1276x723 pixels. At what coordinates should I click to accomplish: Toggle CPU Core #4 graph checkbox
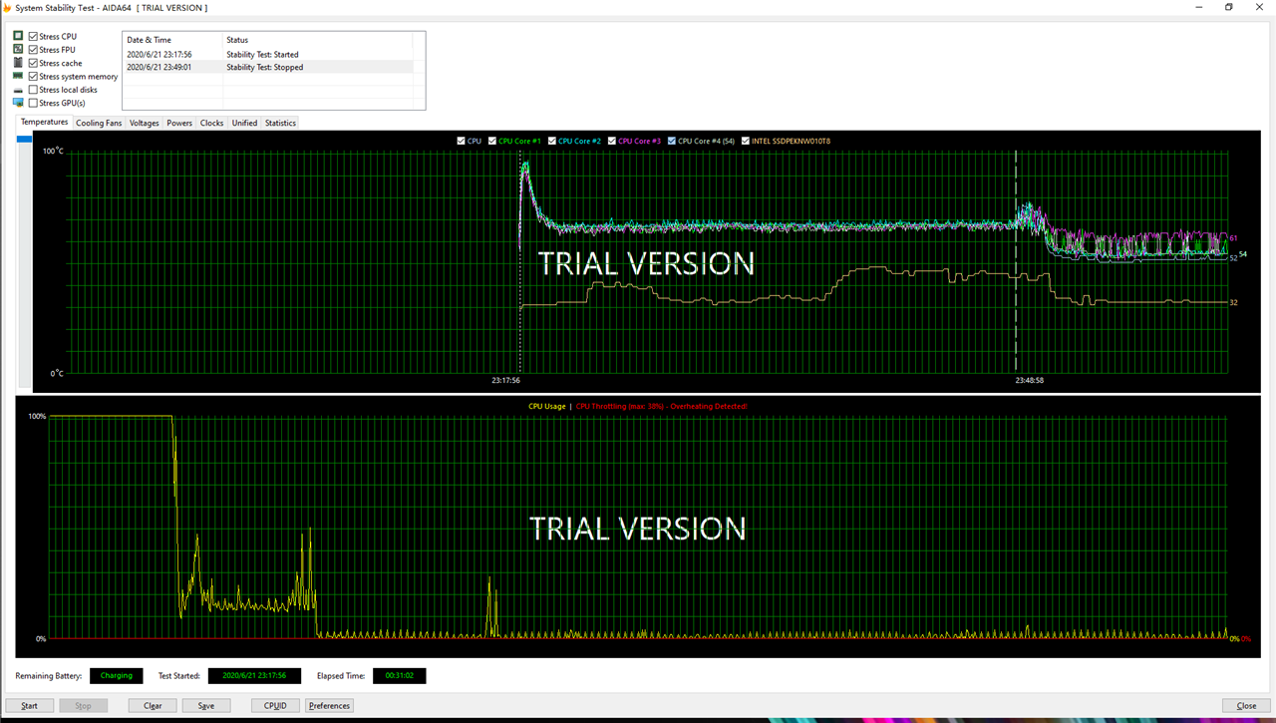(672, 141)
